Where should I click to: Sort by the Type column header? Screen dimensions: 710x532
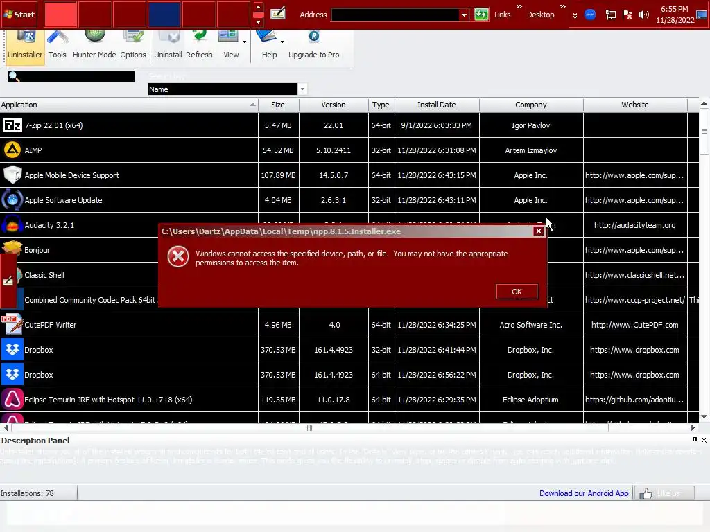pyautogui.click(x=381, y=105)
